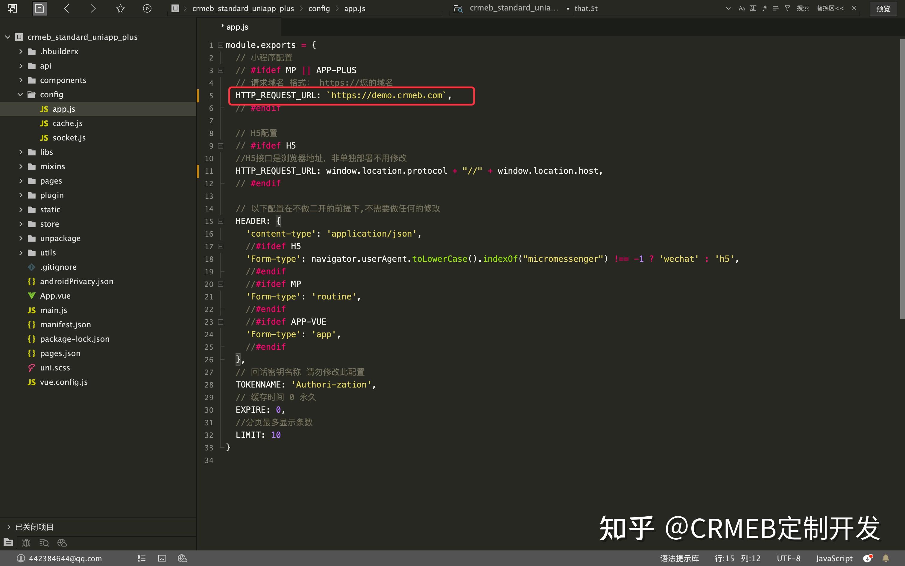Click config in the breadcrumb path
The image size is (905, 566).
coord(319,8)
